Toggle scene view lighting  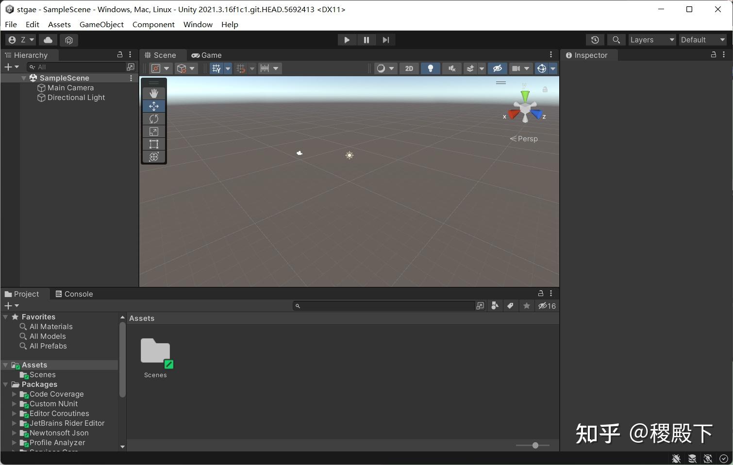430,68
